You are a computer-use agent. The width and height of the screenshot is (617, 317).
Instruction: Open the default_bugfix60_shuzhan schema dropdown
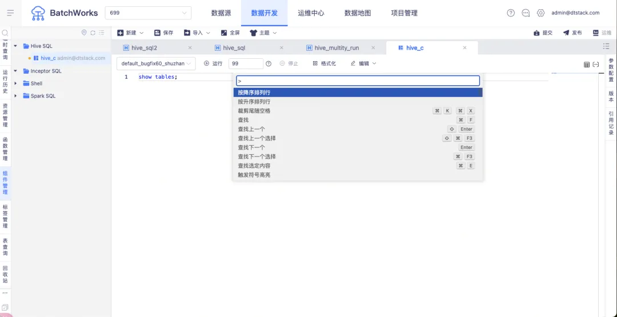[156, 63]
